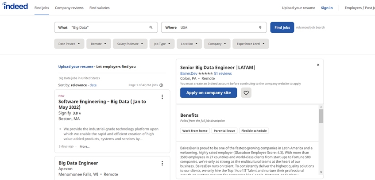The width and height of the screenshot is (375, 180).
Task: Open the Job Type filter
Action: coord(162,44)
